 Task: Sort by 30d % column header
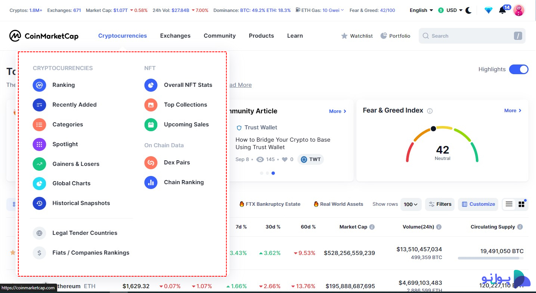[x=273, y=227]
